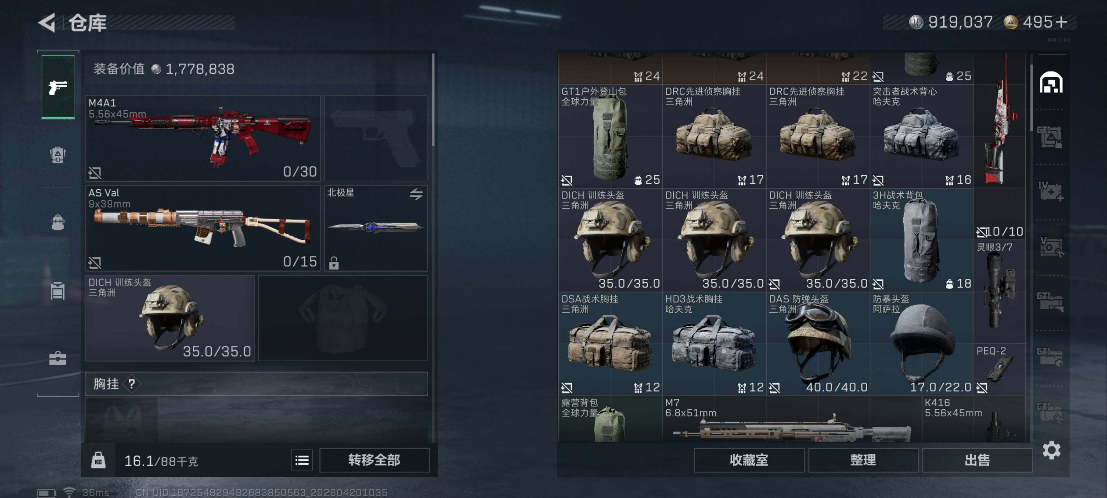1107x498 pixels.
Task: Open the settings gear in the warehouse panel
Action: click(1051, 450)
